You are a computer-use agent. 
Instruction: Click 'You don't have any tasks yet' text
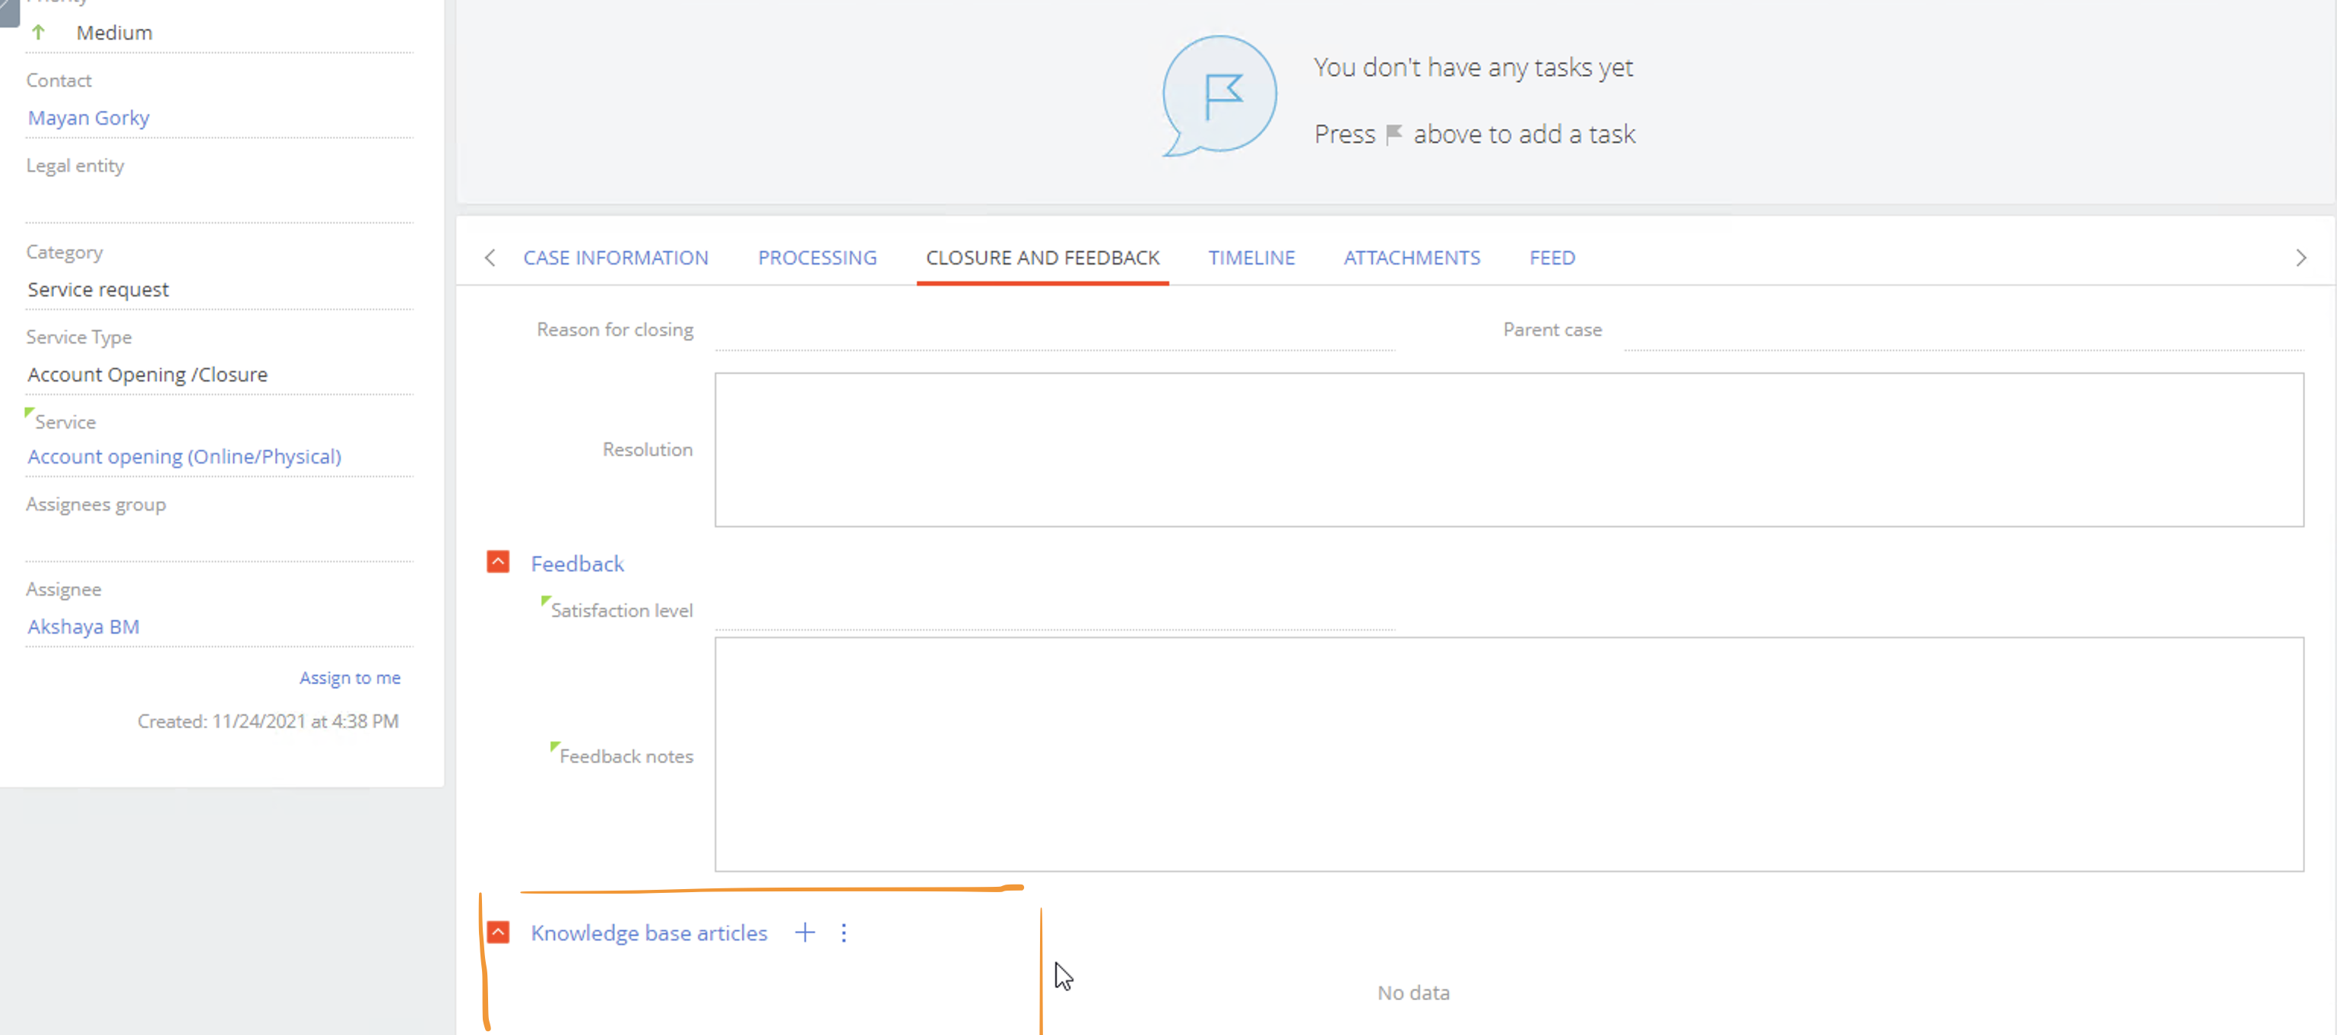[x=1473, y=67]
